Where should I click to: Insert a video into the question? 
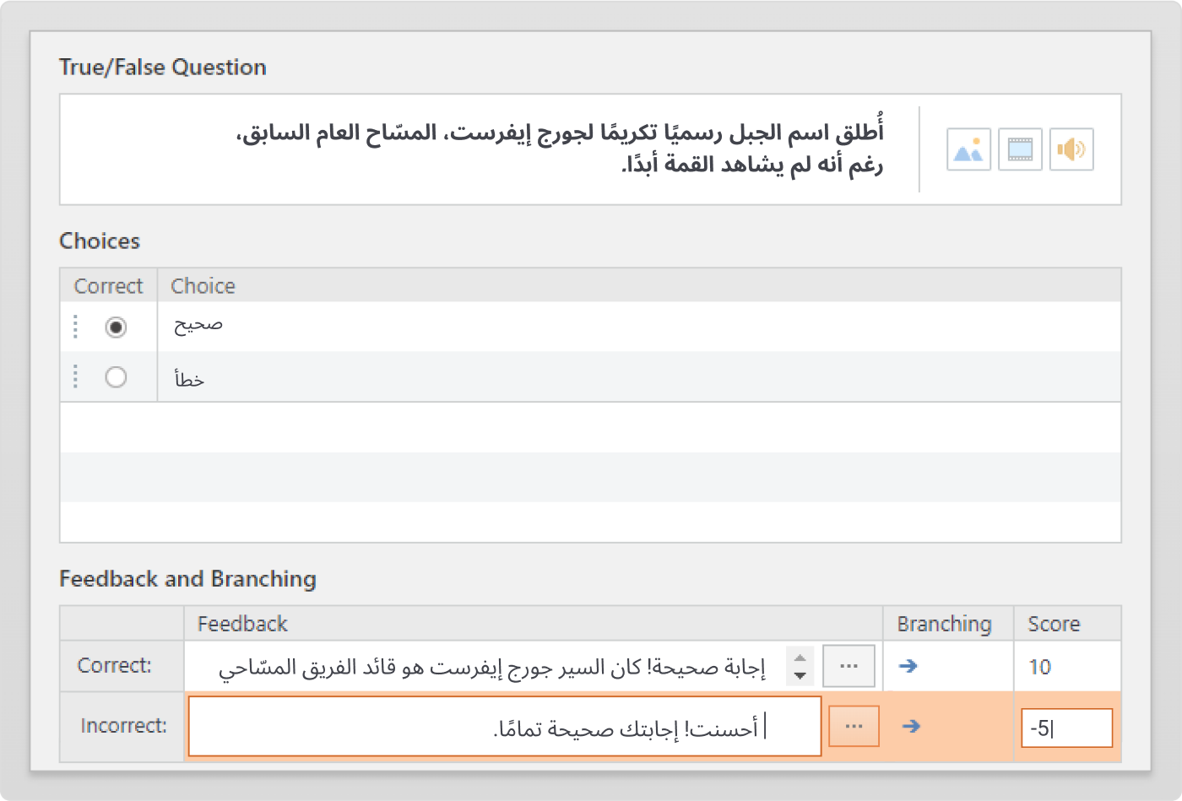tap(1020, 149)
